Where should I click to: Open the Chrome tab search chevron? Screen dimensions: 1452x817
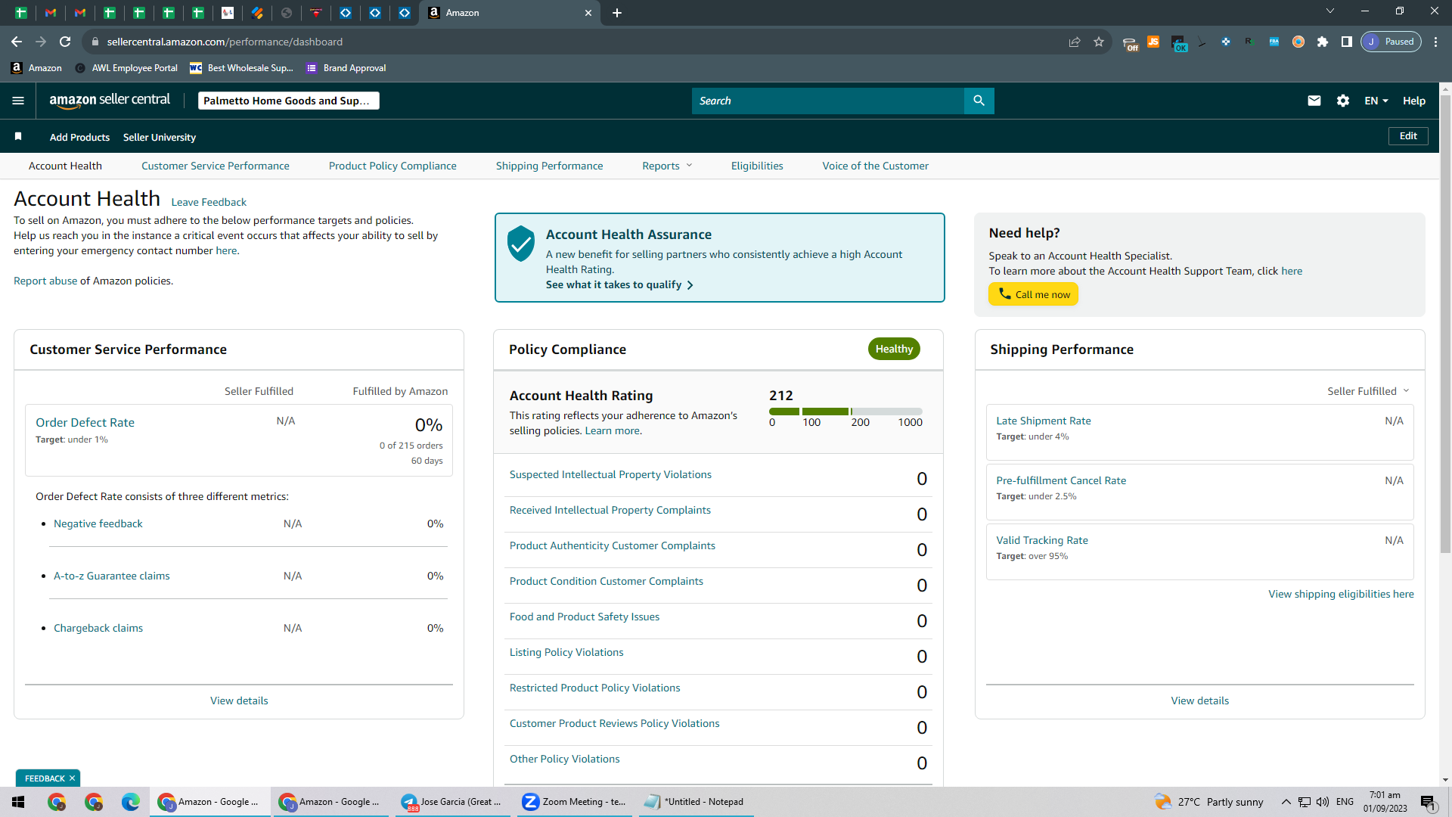click(1330, 11)
